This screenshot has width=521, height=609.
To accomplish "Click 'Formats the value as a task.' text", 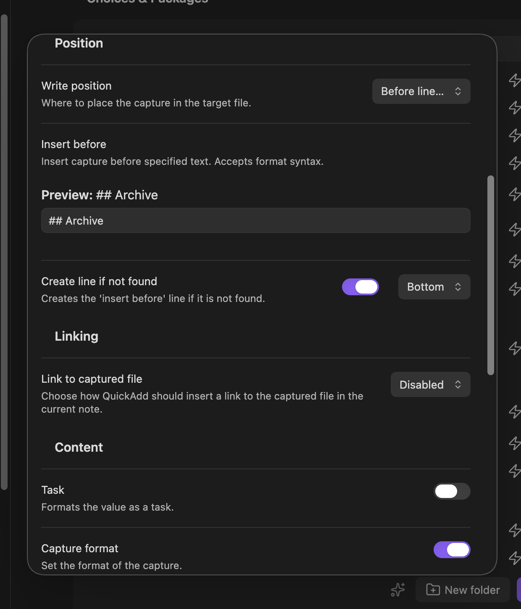I will (x=108, y=507).
